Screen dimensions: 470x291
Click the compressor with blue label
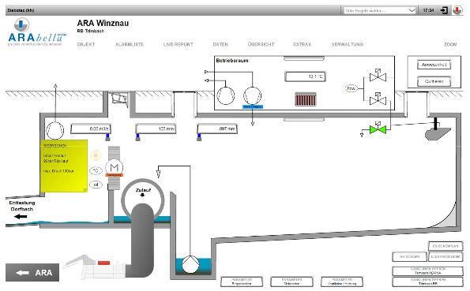point(253,95)
